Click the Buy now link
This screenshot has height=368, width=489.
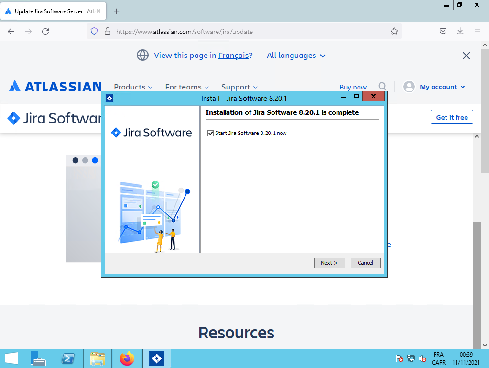[x=353, y=87]
